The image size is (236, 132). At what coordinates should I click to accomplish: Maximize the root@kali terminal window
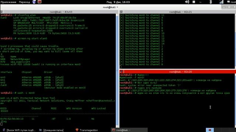point(229,7)
